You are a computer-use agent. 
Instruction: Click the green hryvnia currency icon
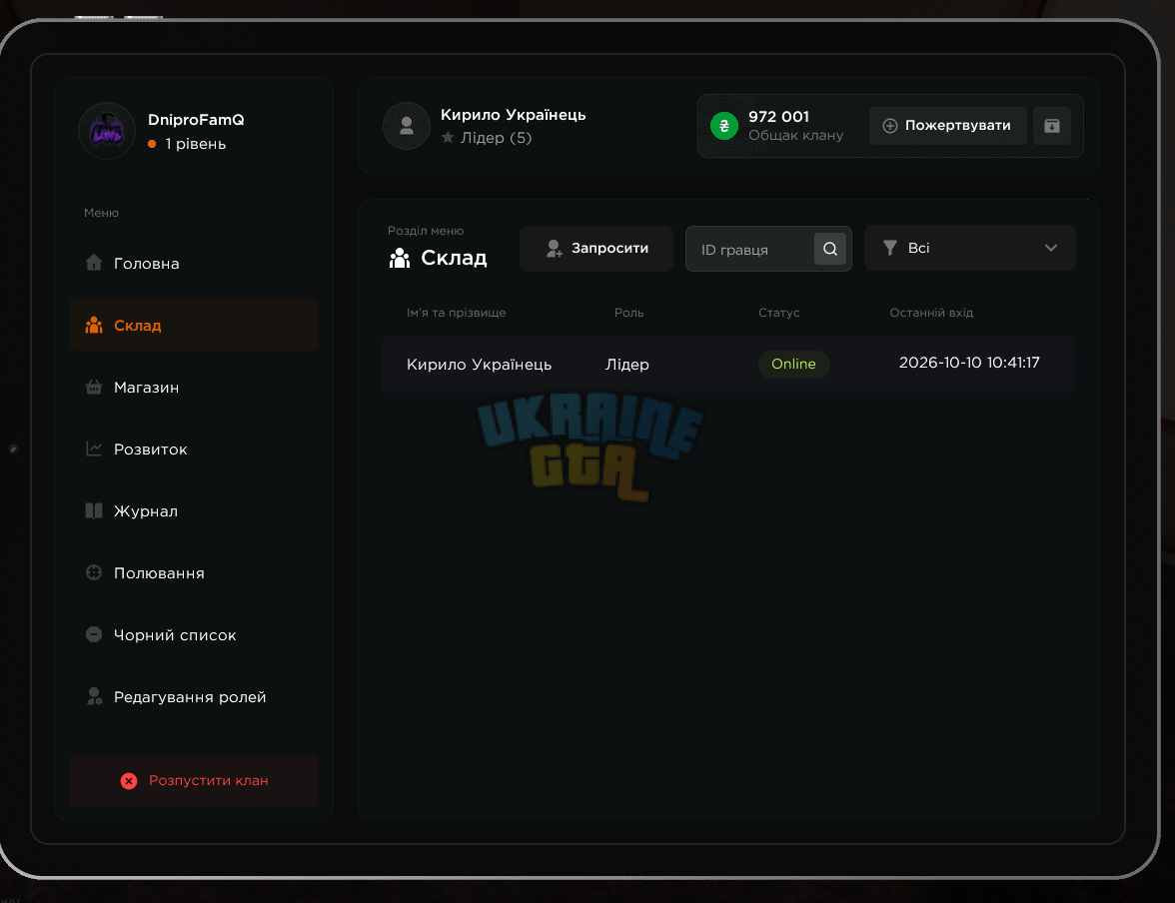(723, 126)
